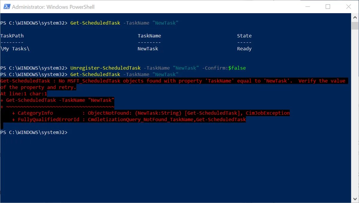This screenshot has width=359, height=203.
Task: Click the State column header text
Action: coord(244,36)
